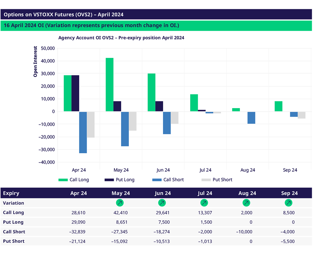Click the May 24 variation up-arrow icon
This screenshot has width=313, height=254.
[120, 203]
